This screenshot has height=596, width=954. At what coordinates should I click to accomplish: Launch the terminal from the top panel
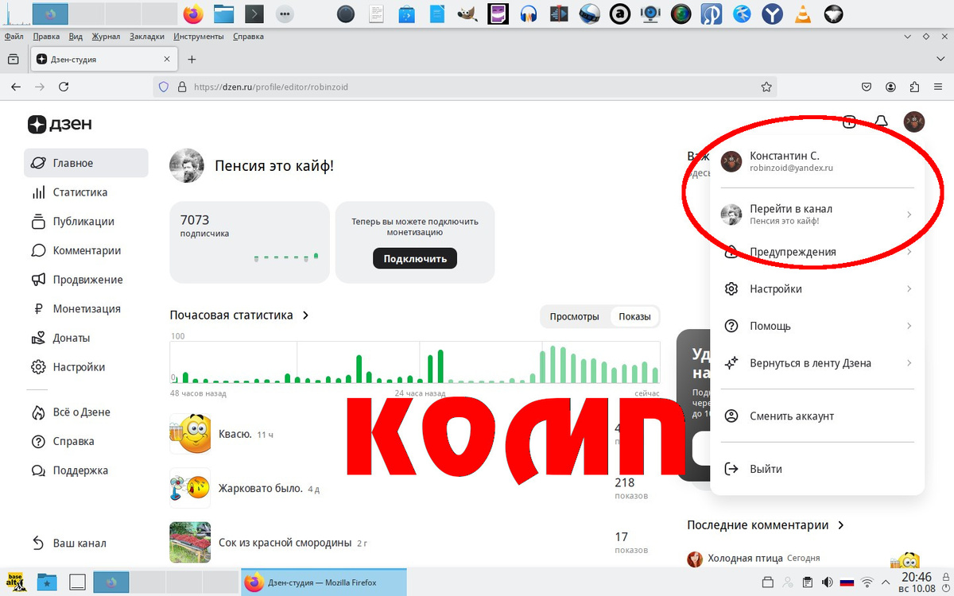tap(254, 14)
